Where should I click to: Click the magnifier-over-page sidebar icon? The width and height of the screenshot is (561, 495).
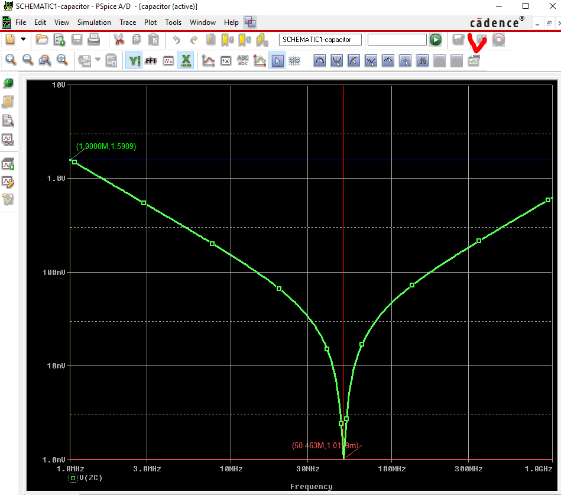(8, 121)
